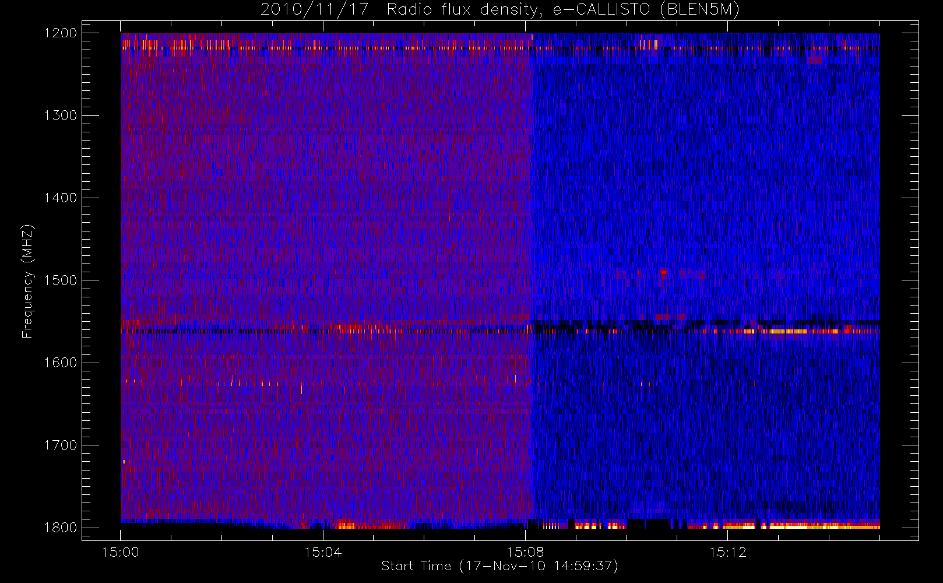Click the 1200 frequency tick label
The image size is (943, 583).
(x=61, y=33)
